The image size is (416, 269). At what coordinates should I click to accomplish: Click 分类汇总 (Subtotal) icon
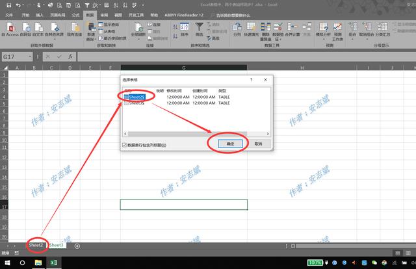click(383, 29)
